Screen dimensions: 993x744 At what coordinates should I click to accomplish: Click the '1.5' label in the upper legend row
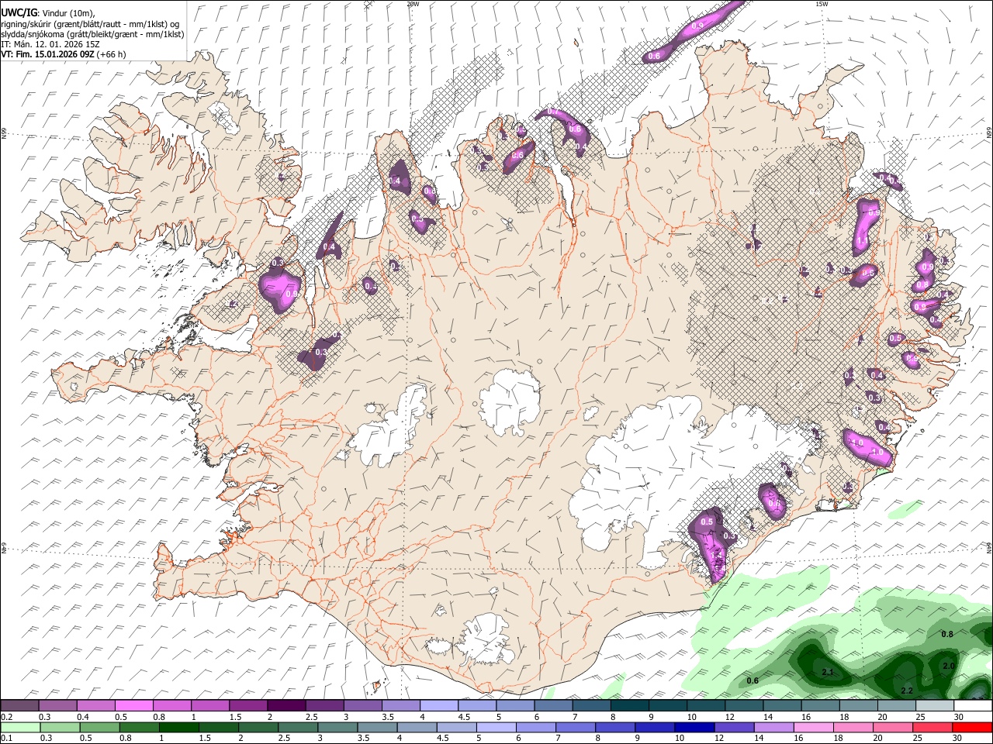[x=234, y=717]
